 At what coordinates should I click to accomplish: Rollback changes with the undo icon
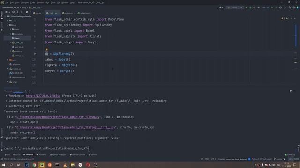285,7
